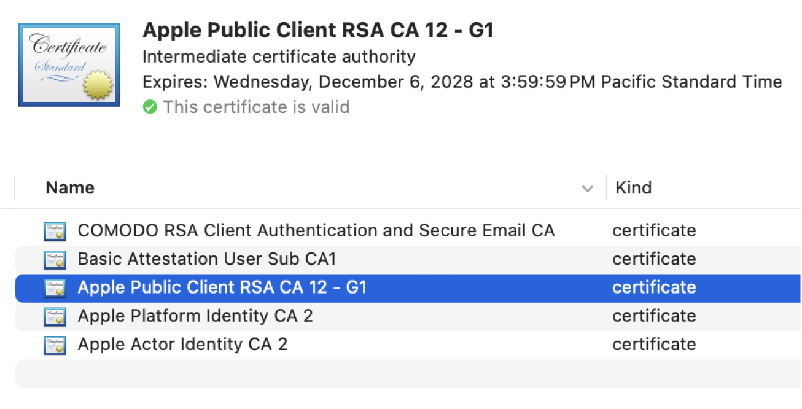Click the Kind value of COMODO row
802x409 pixels.
click(x=654, y=231)
